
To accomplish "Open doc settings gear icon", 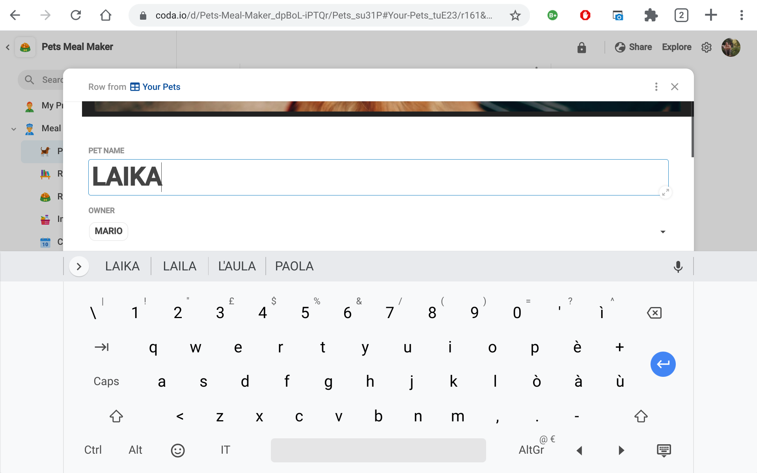I will coord(706,47).
